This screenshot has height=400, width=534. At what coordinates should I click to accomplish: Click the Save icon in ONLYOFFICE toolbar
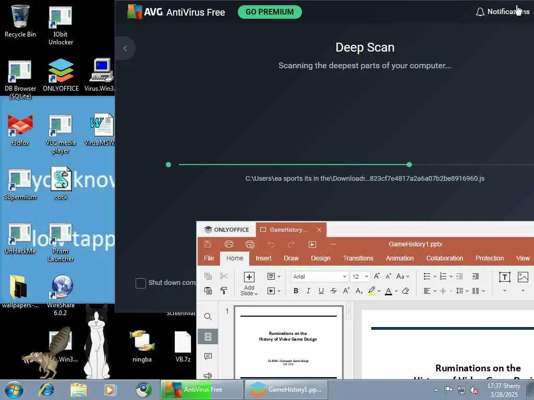click(208, 244)
